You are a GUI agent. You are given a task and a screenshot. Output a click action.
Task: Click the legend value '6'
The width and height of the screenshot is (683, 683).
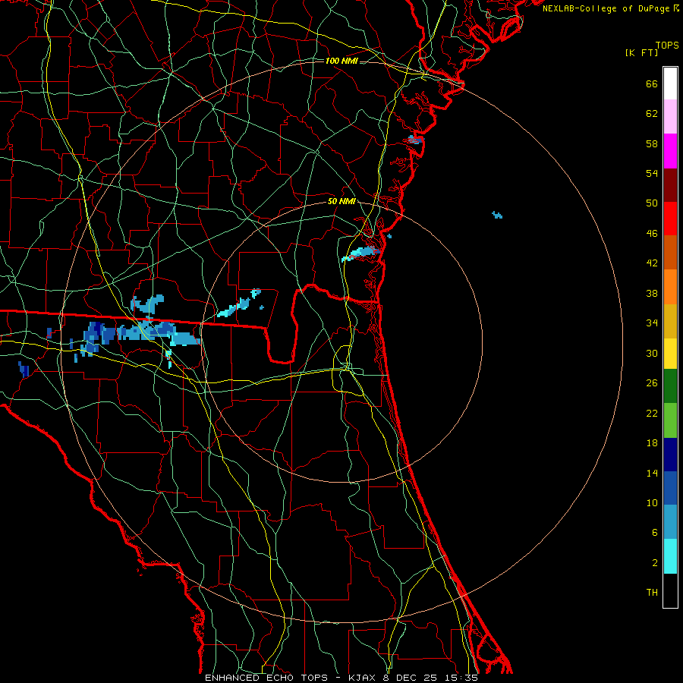(655, 533)
